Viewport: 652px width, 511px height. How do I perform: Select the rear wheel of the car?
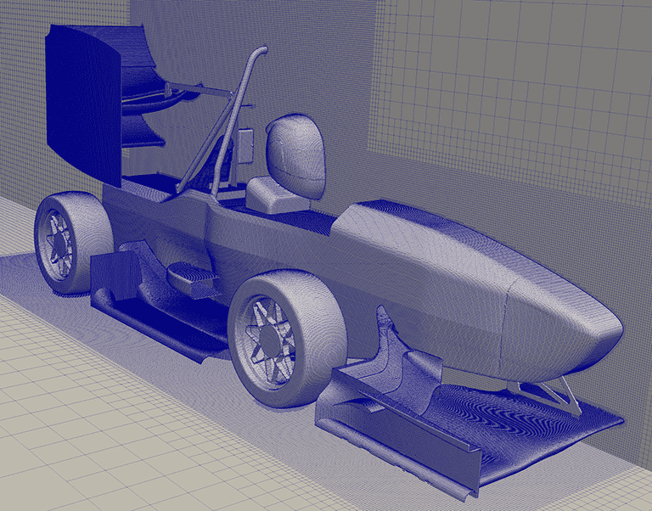tap(73, 243)
